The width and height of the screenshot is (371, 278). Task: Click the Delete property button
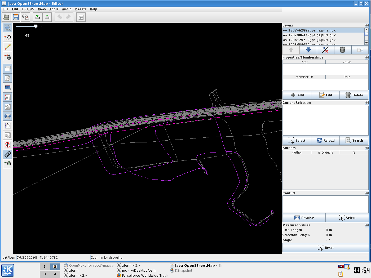[x=354, y=95]
